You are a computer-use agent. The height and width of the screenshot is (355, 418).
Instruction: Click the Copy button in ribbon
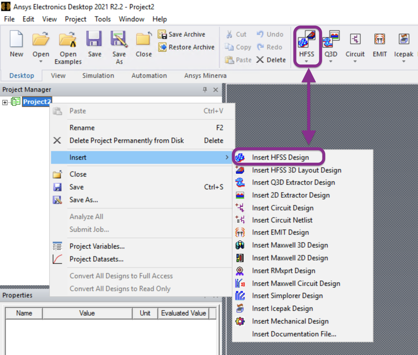pos(238,47)
